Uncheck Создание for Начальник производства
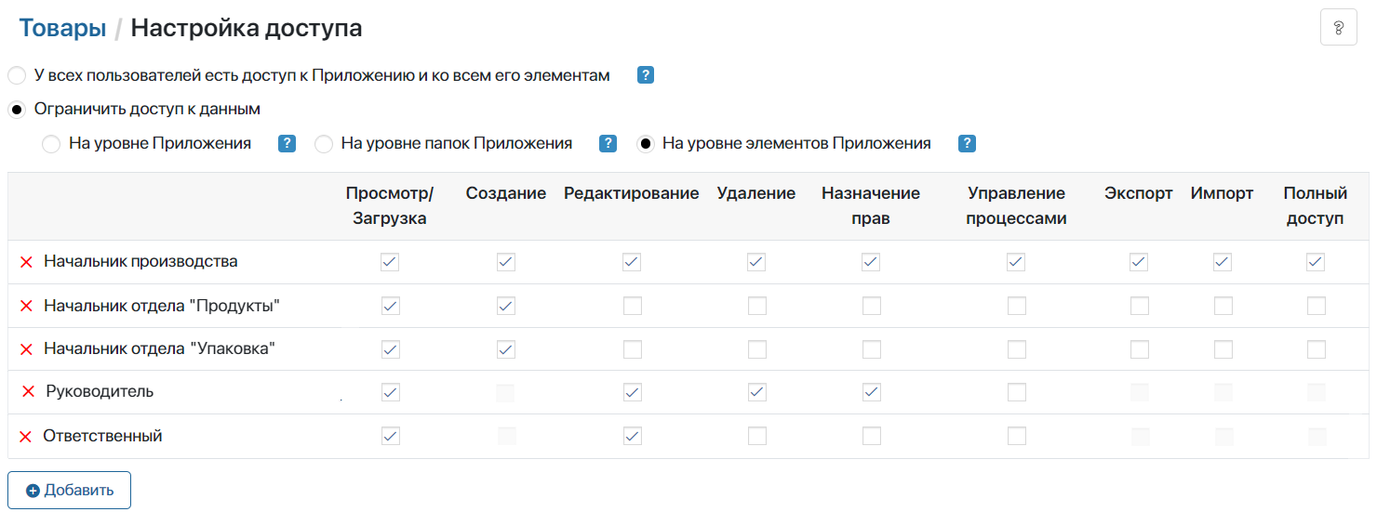 tap(506, 262)
